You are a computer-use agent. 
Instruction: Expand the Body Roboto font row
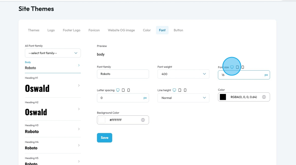pos(53,65)
